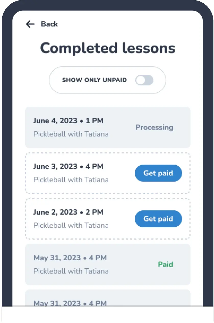Image resolution: width=214 pixels, height=323 pixels.
Task: Select the June 3, 2023 4 PM date
Action: tap(68, 166)
